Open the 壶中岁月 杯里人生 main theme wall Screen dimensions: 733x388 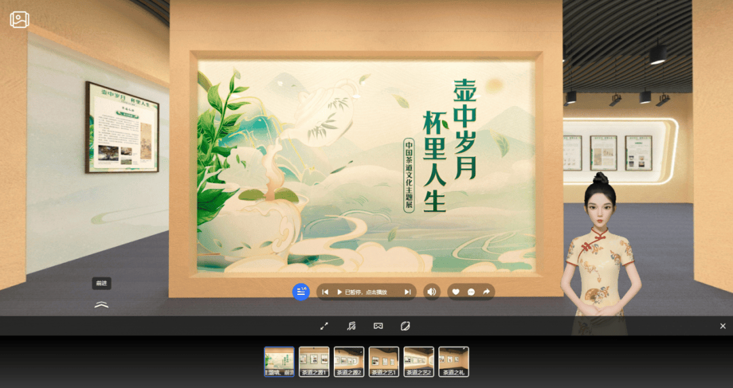(x=366, y=166)
